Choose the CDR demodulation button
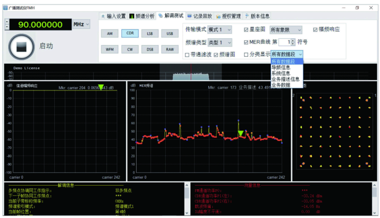 130,34
